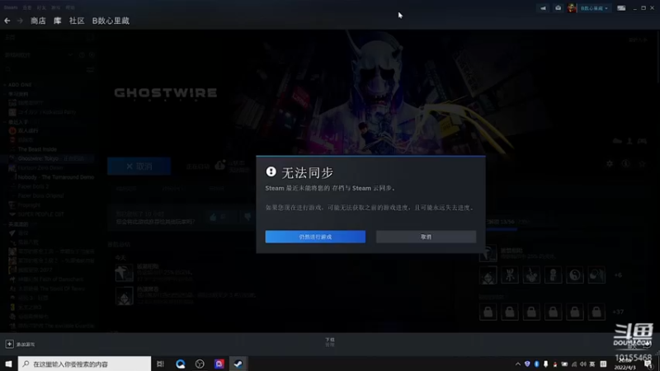Click the first locked achievement padlock
This screenshot has width=660, height=371.
point(488,312)
